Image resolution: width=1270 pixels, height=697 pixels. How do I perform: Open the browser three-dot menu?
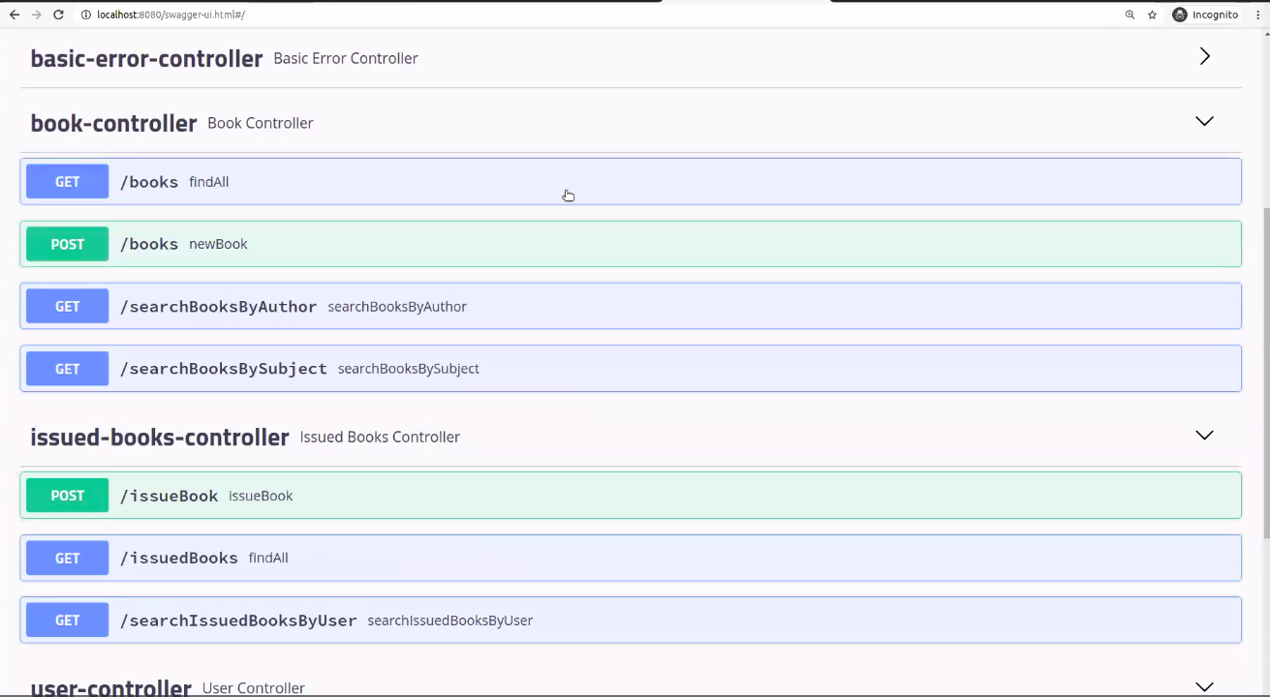1257,15
